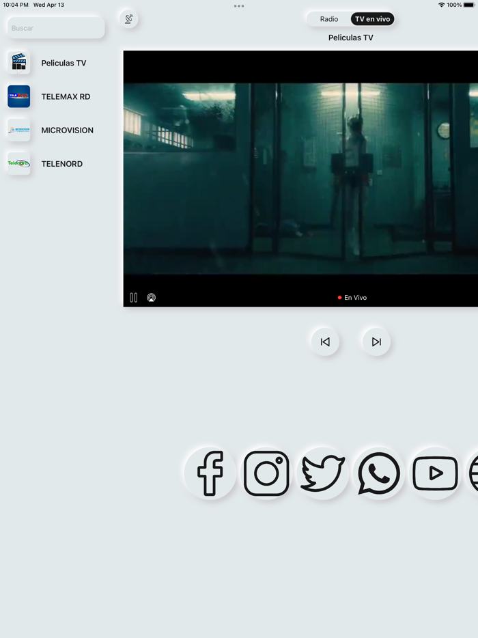Open the WhatsApp link icon
478x638 pixels.
click(x=379, y=473)
